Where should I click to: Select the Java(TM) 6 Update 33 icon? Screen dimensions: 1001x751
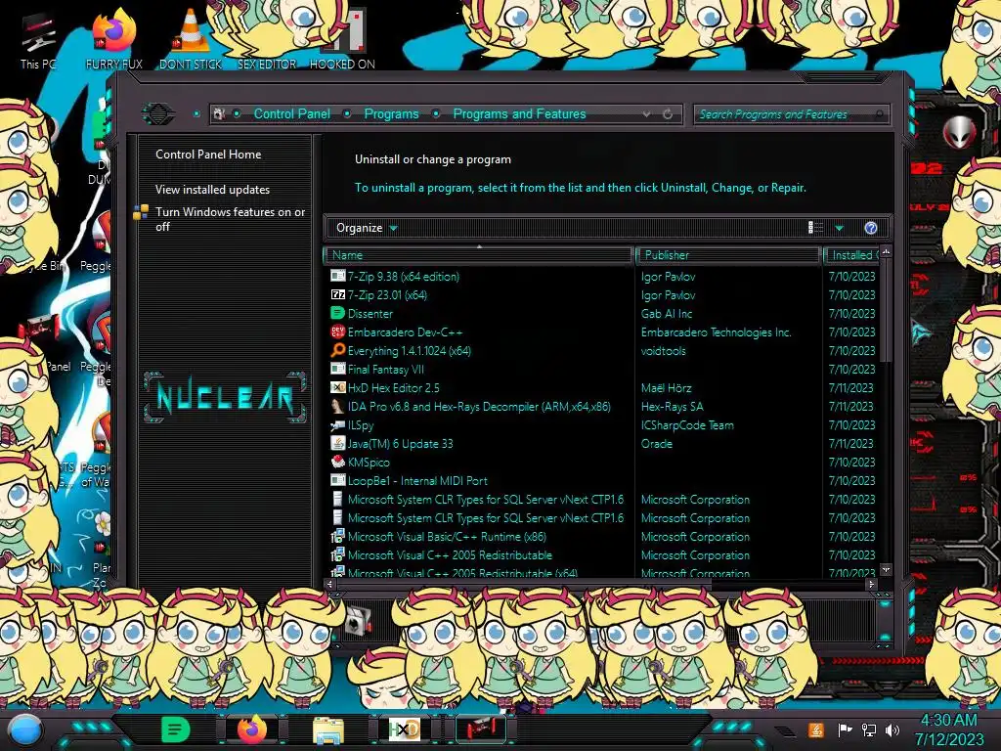tap(337, 444)
